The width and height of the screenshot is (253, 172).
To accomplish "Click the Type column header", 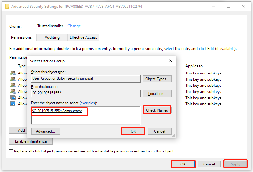I will tap(22, 66).
